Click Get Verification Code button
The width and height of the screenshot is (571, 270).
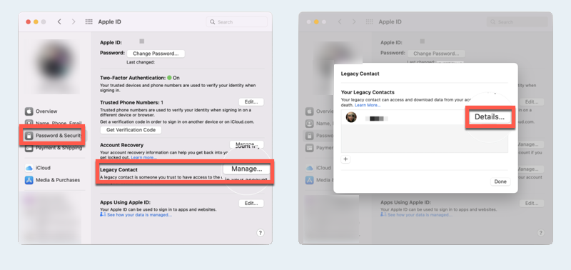pyautogui.click(x=131, y=130)
